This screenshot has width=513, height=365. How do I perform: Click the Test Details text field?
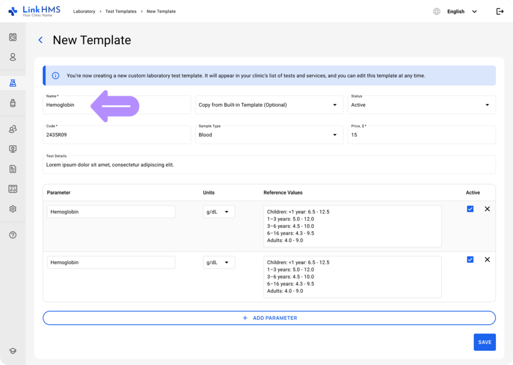tap(269, 164)
